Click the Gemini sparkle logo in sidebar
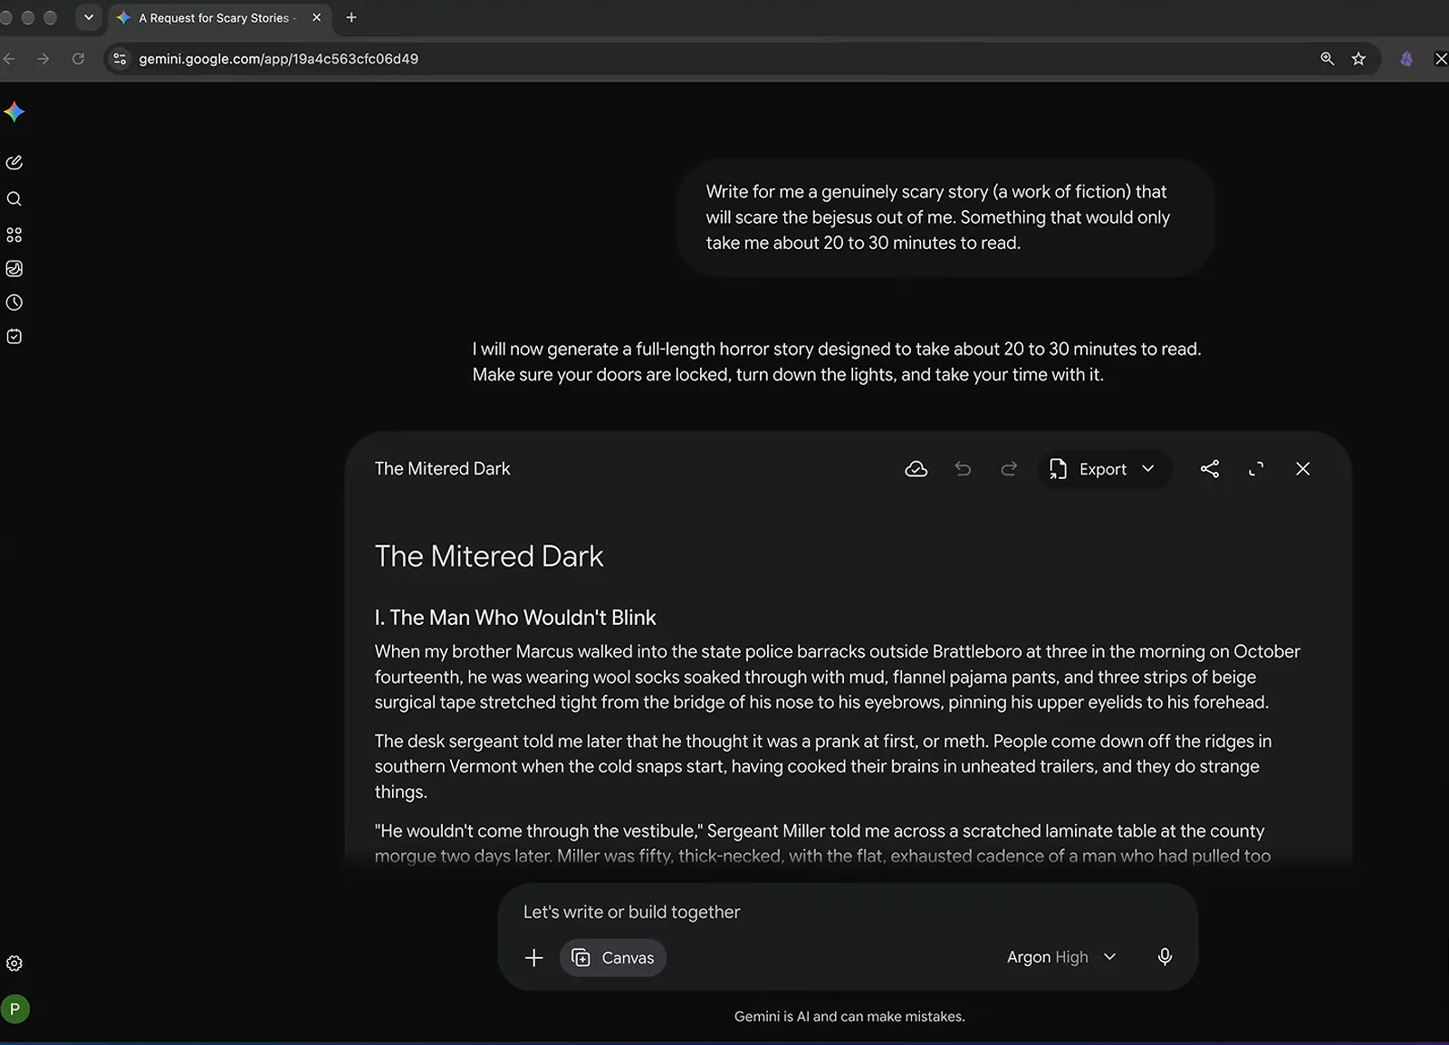Viewport: 1449px width, 1045px height. tap(14, 111)
